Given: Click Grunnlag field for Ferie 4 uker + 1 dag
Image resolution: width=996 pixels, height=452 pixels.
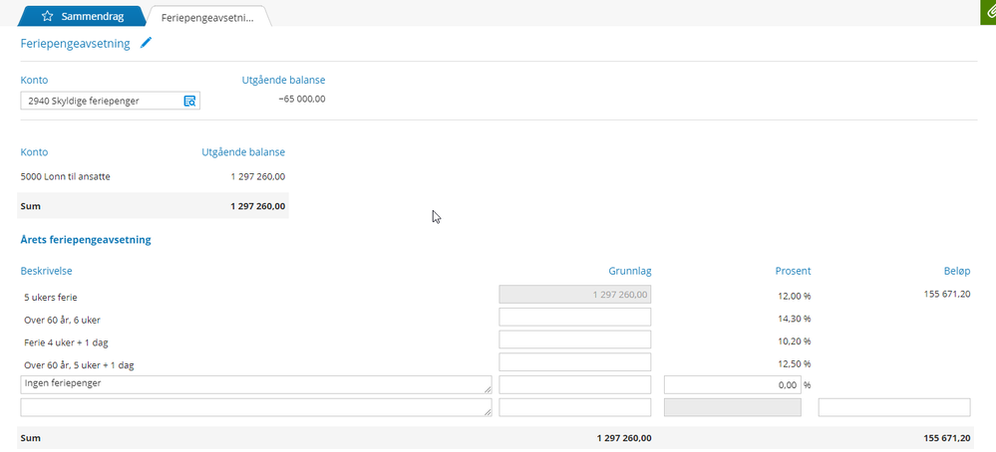Looking at the screenshot, I should pyautogui.click(x=575, y=339).
